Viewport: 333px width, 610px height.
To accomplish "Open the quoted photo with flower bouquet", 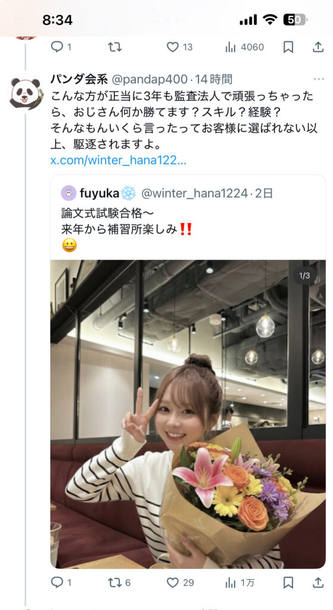I will pyautogui.click(x=188, y=415).
